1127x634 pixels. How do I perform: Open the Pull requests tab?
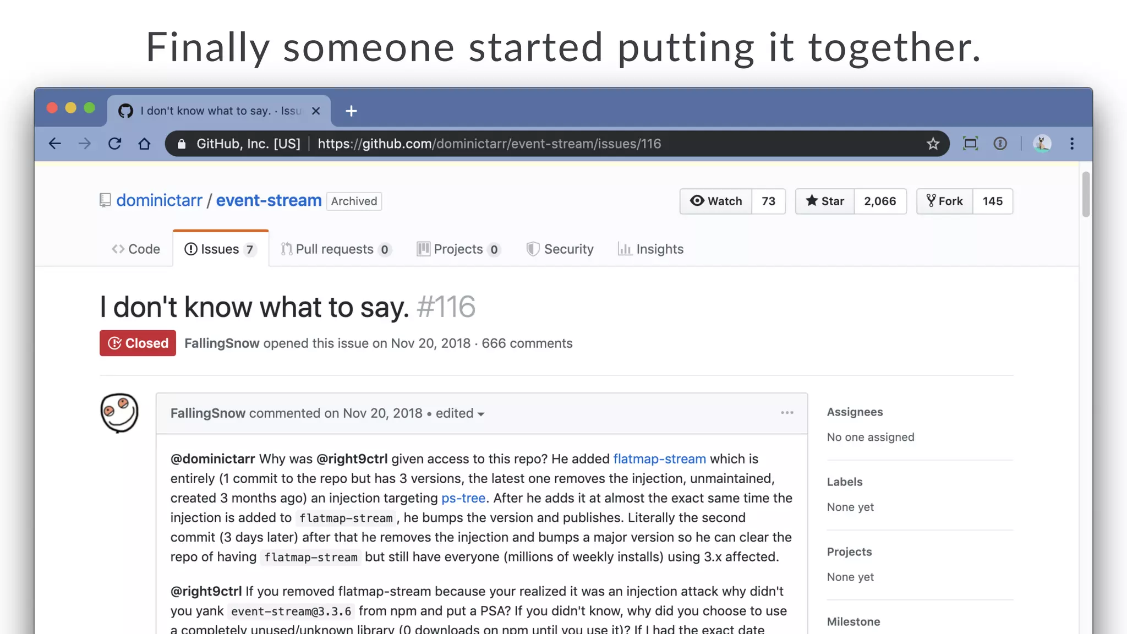[x=335, y=249]
